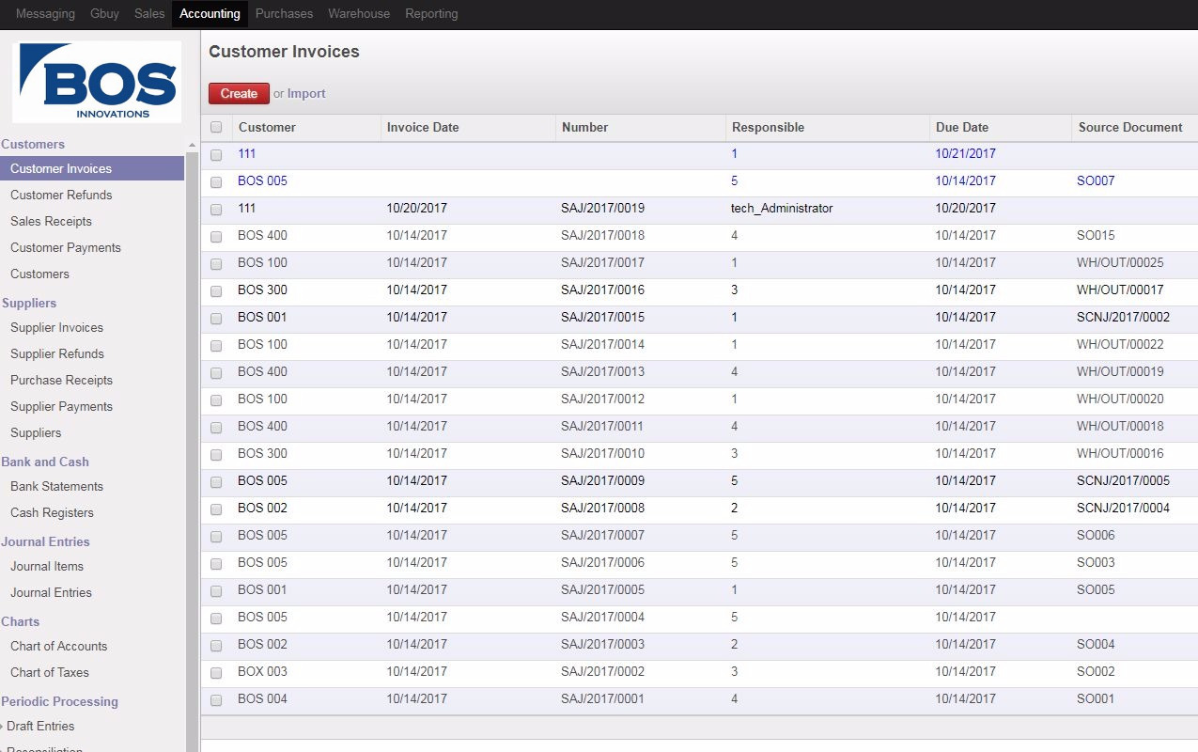
Task: Open Chart of Taxes
Action: [x=49, y=672]
